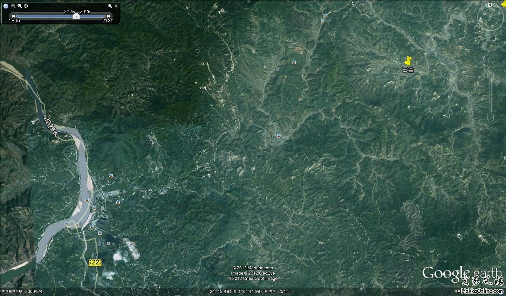Click the S222 road shield label

coord(95,262)
